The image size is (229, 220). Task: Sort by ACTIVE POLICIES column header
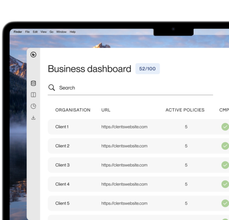click(185, 110)
